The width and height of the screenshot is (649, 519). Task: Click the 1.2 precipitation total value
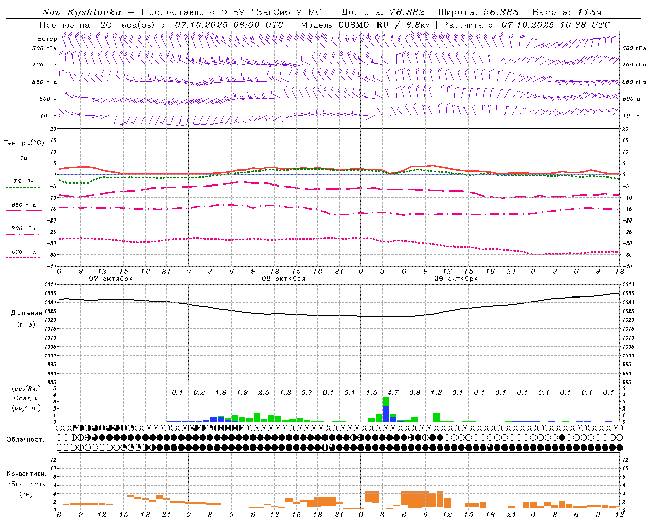click(285, 393)
